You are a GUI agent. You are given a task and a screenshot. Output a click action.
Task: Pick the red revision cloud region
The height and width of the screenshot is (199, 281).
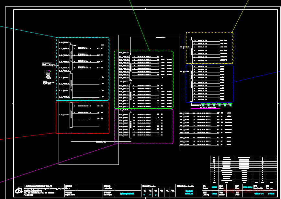(x=83, y=118)
